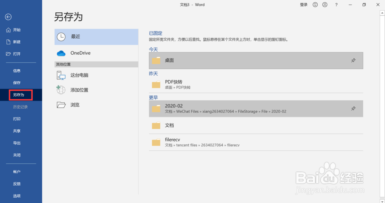Choose 这台电脑 as the save location
385x203 pixels.
[96, 75]
